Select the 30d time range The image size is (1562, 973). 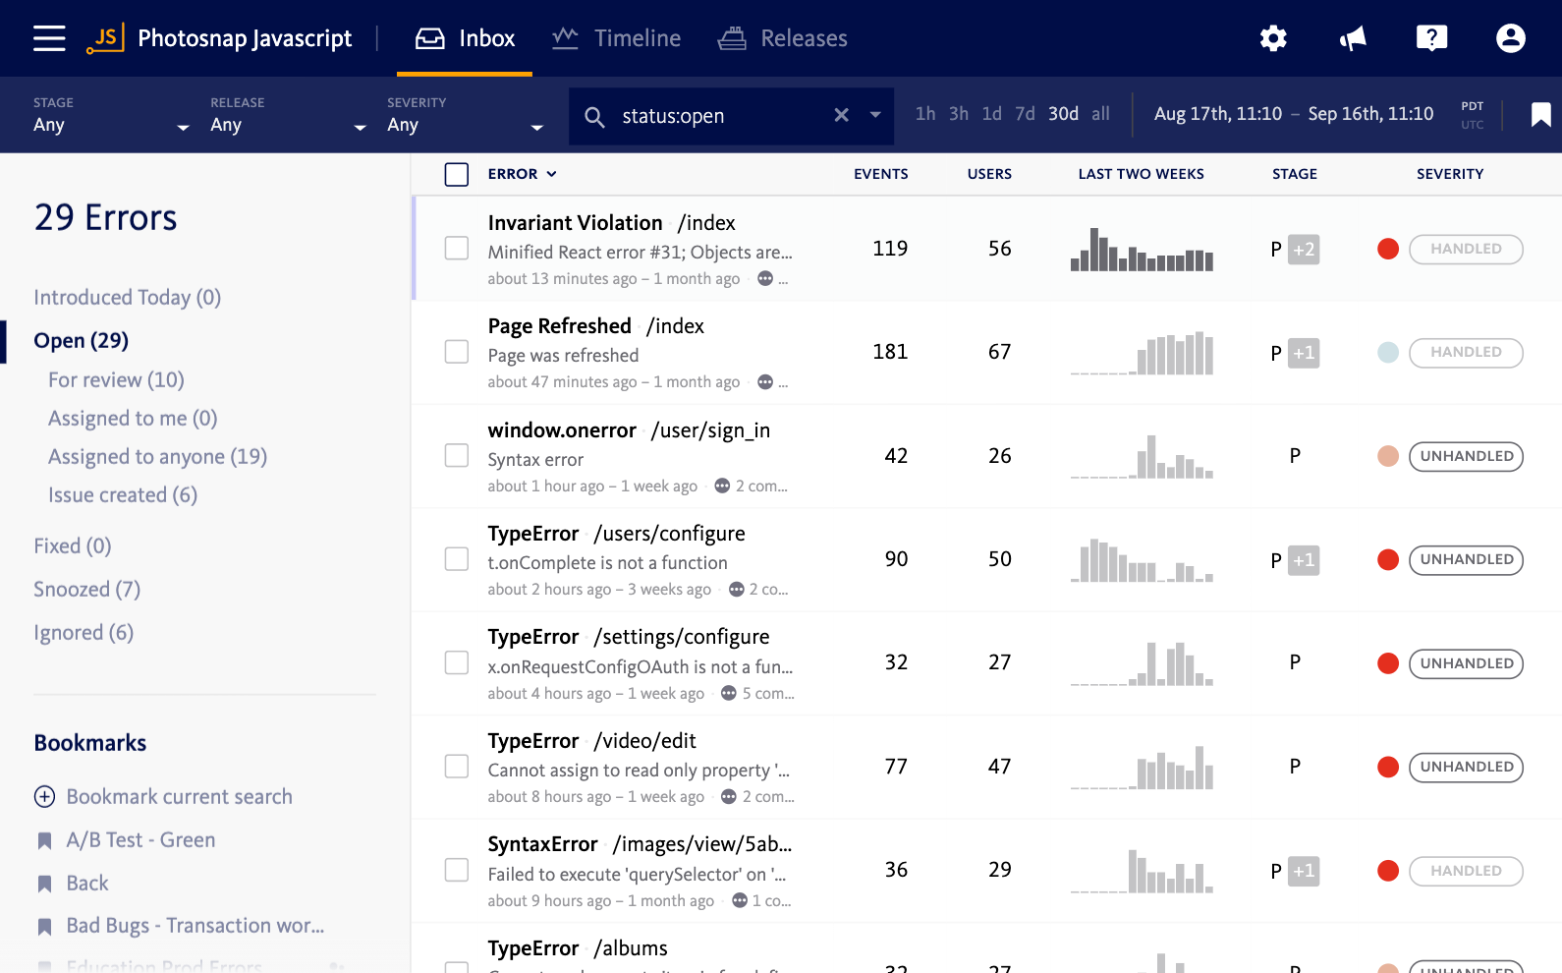coord(1063,114)
